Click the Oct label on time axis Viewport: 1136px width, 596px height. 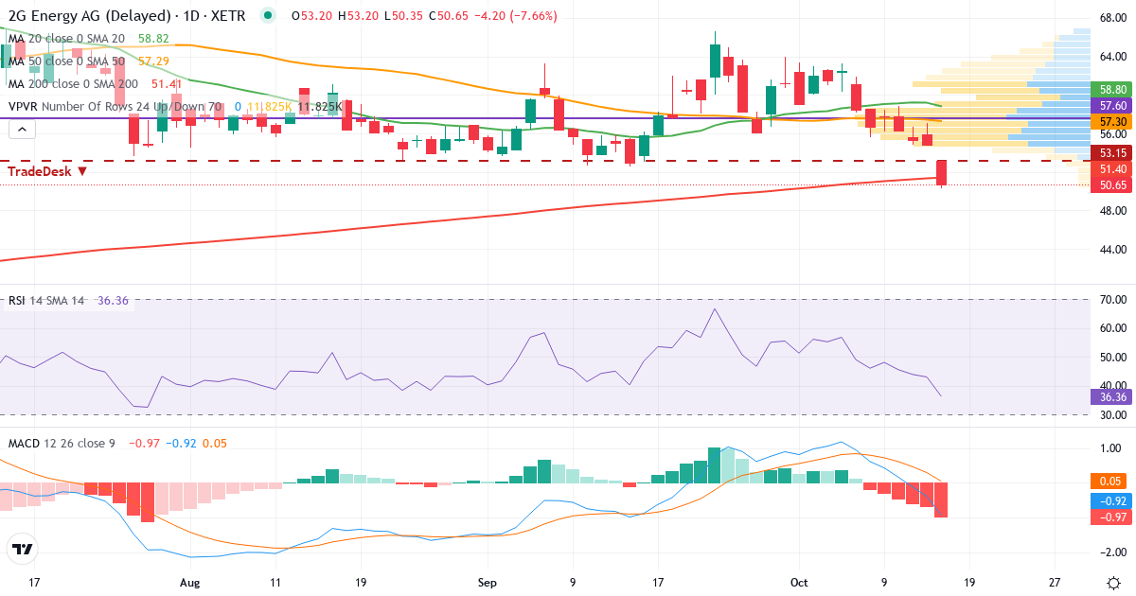800,581
